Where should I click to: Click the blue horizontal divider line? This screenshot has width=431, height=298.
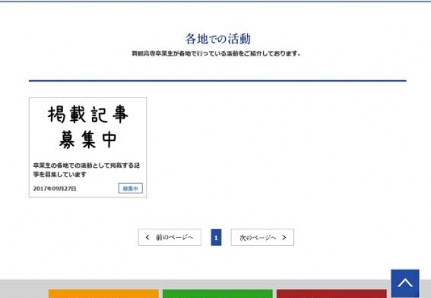click(217, 81)
